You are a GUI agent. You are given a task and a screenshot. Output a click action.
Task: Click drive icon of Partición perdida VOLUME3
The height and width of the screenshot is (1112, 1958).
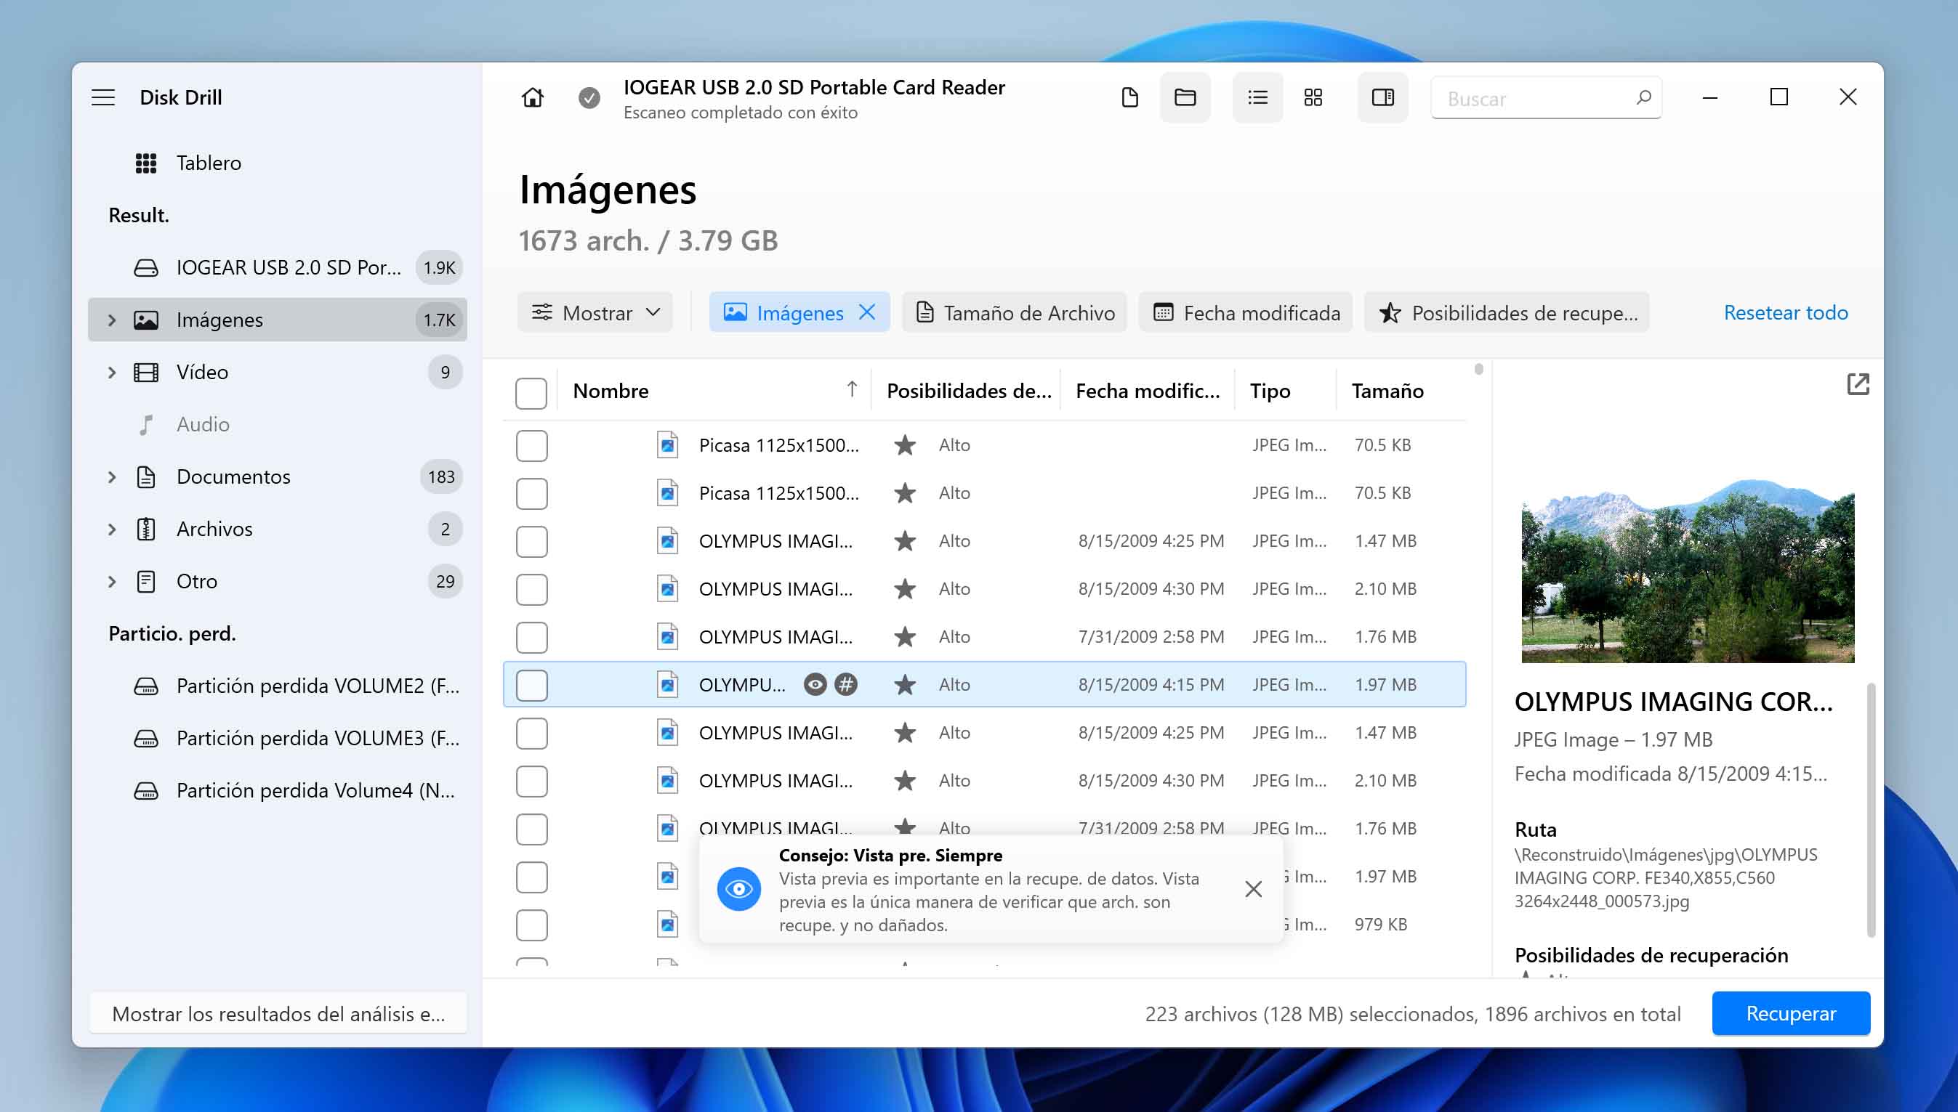(x=146, y=739)
